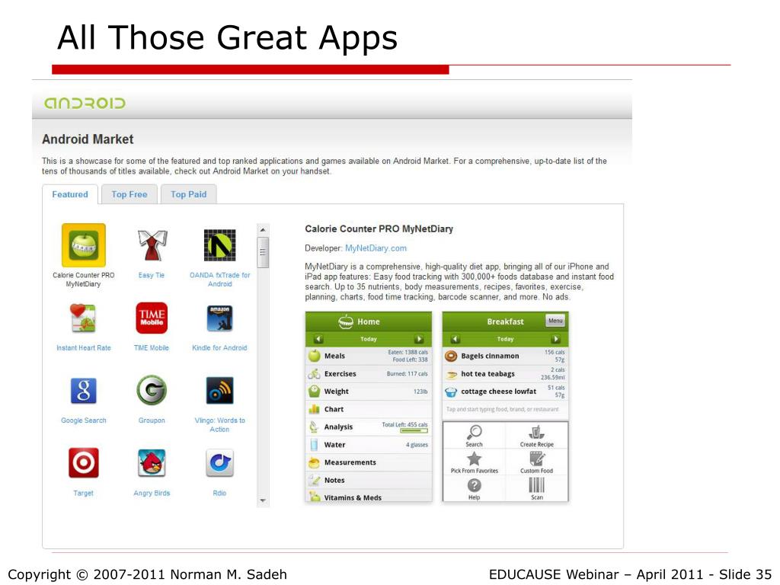Click the Water glass icon
Viewport: 780px width, 585px height.
(315, 444)
